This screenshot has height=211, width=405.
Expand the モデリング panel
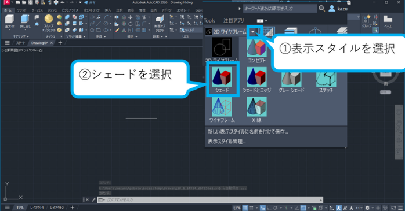(x=21, y=36)
